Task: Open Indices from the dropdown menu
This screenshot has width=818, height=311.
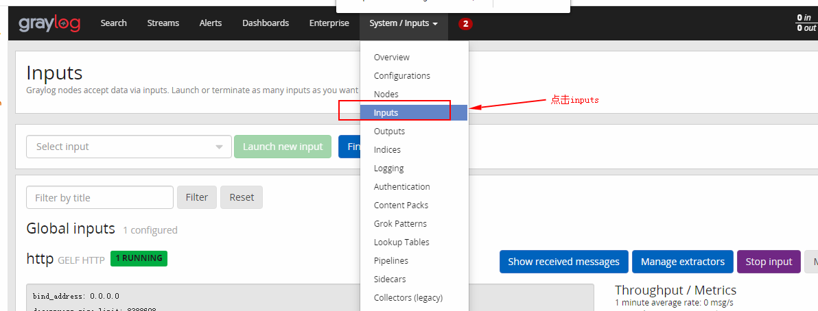Action: (x=388, y=150)
